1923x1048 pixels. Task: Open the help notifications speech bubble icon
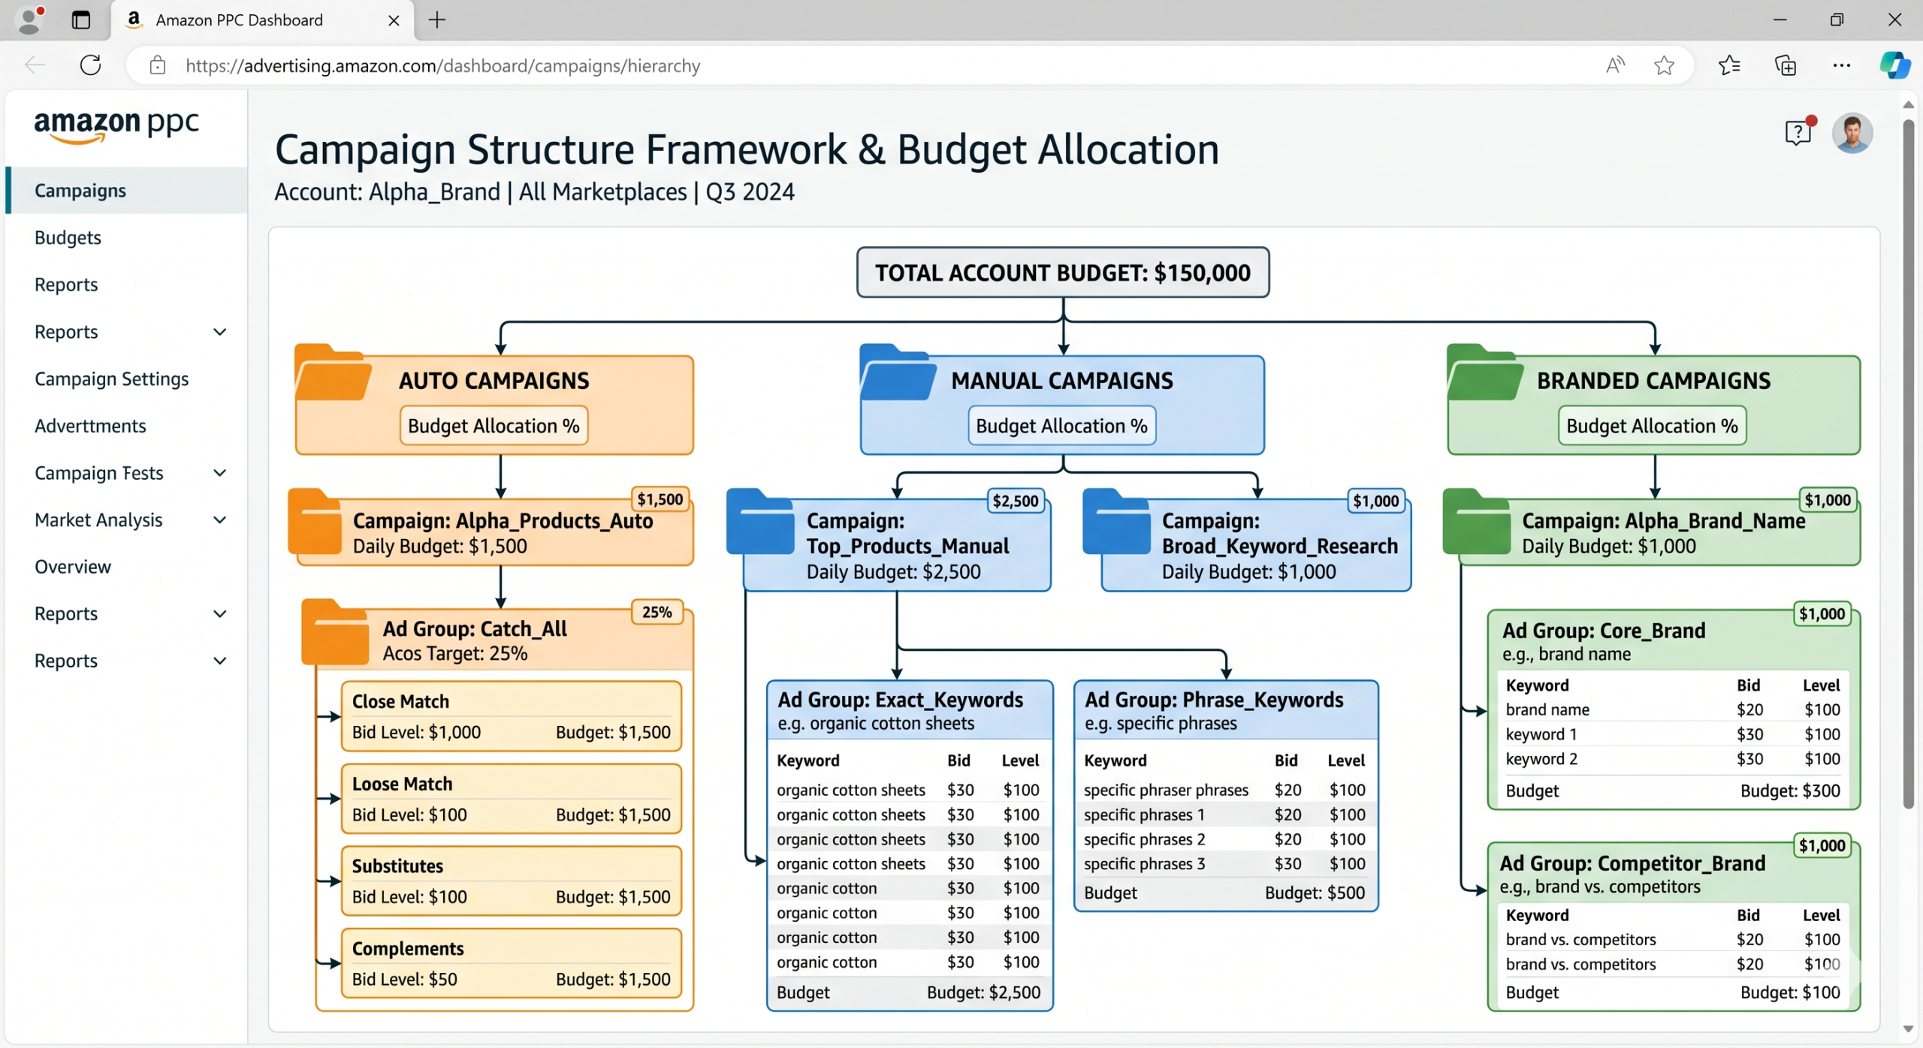pyautogui.click(x=1798, y=132)
